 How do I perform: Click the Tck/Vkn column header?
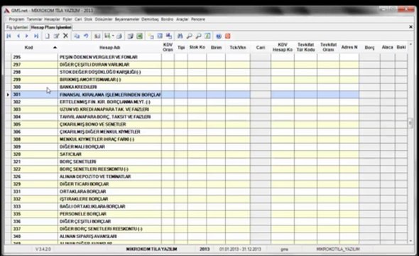coord(238,48)
